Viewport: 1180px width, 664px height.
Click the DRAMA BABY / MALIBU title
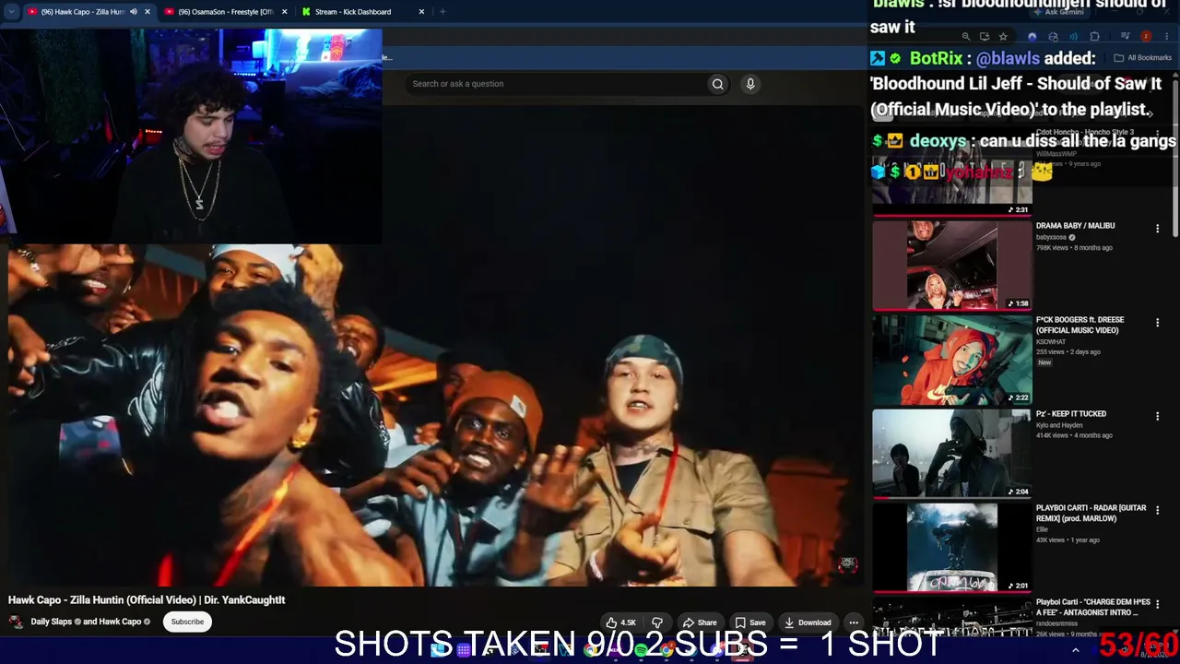[1075, 226]
